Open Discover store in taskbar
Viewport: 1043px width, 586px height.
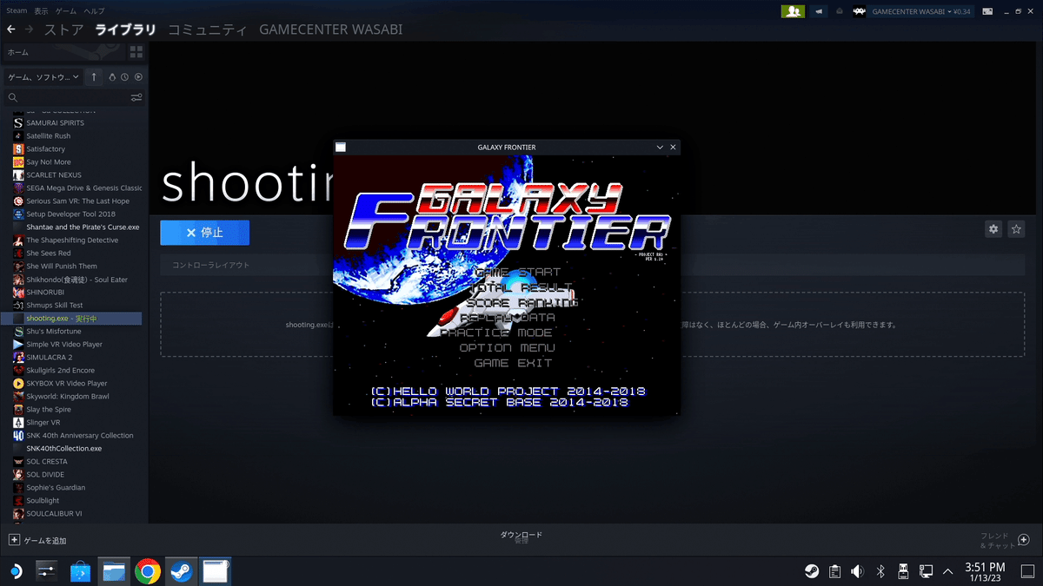click(x=80, y=570)
